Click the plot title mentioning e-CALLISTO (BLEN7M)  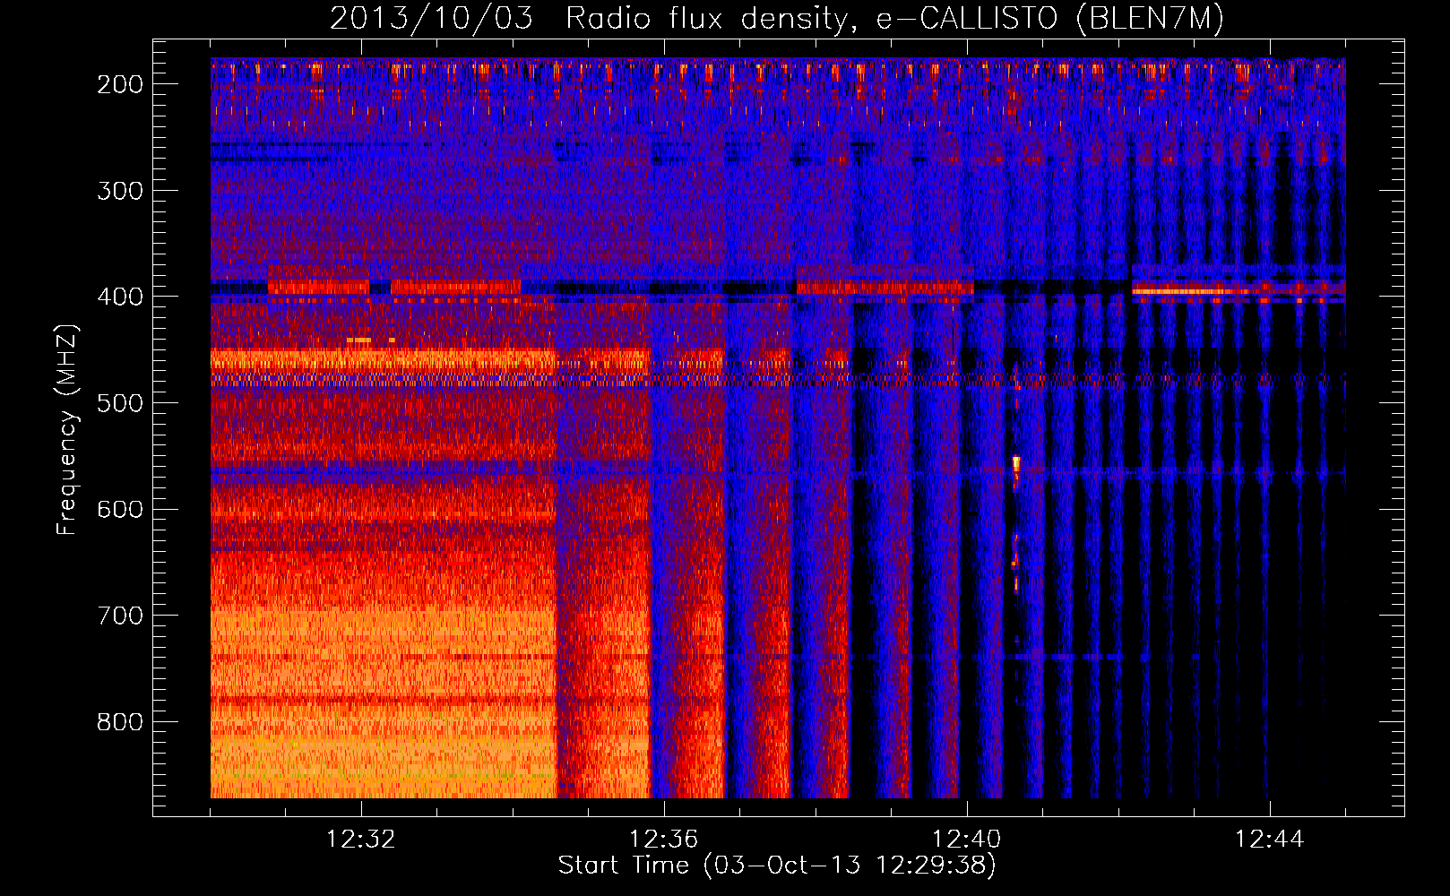[777, 19]
